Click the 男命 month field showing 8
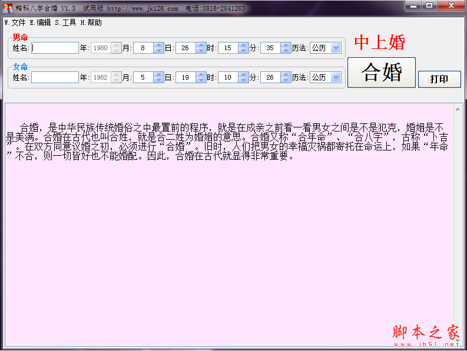The width and height of the screenshot is (467, 351). pyautogui.click(x=143, y=48)
